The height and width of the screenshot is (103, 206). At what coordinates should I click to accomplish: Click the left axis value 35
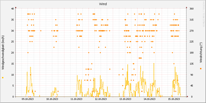tap(12, 20)
